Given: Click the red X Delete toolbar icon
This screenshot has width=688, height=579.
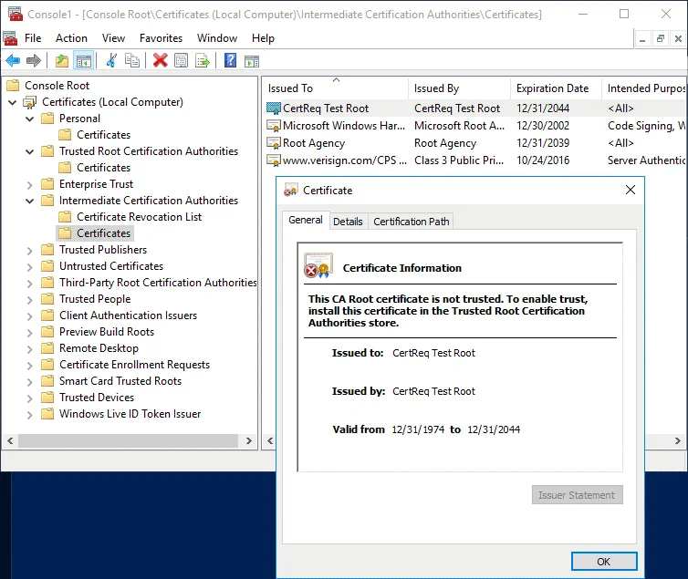Looking at the screenshot, I should click(160, 61).
